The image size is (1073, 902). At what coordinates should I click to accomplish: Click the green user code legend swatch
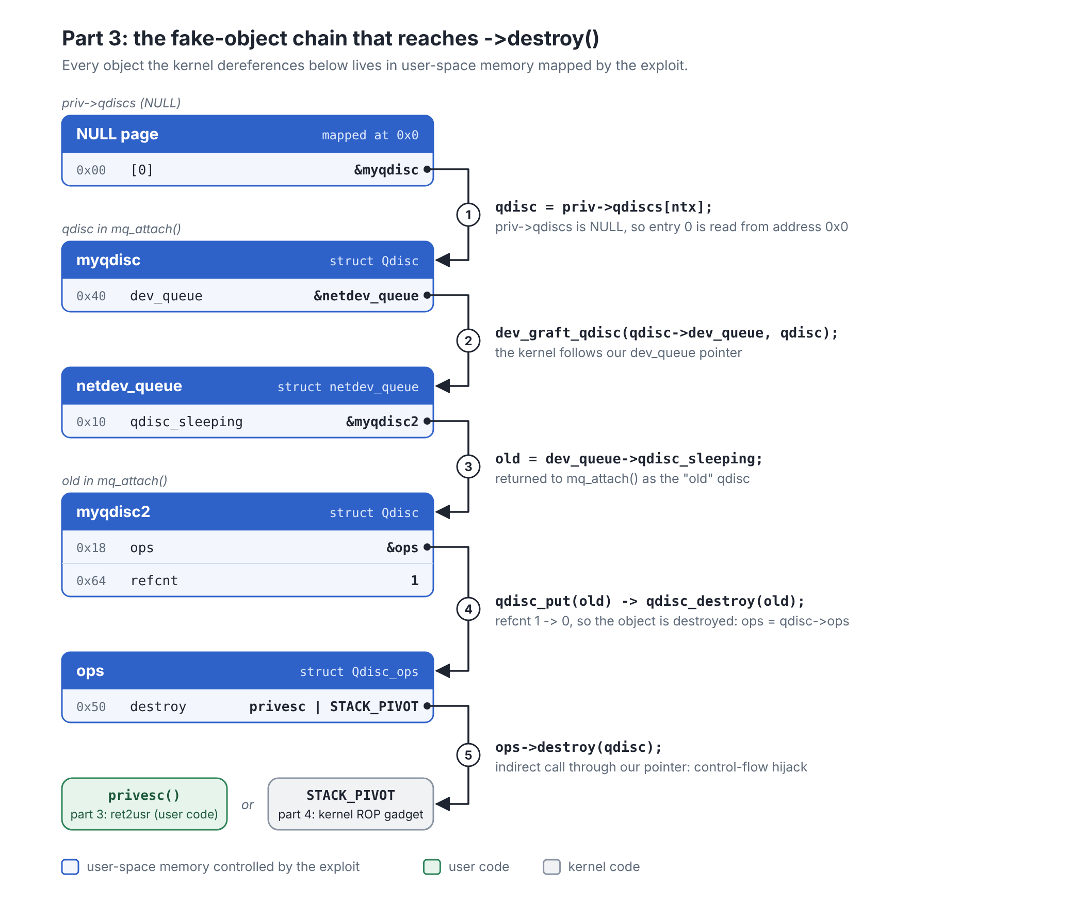432,867
